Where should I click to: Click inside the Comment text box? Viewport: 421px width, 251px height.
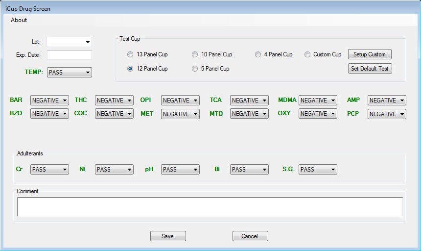[210, 207]
